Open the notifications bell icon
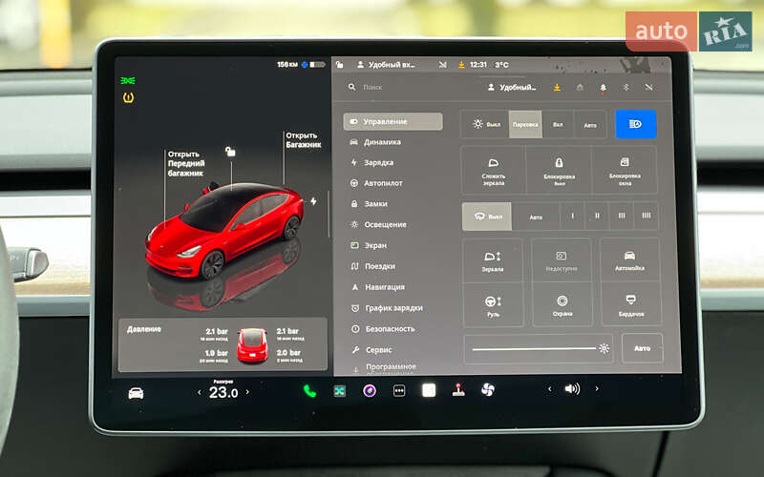764x477 pixels. [603, 88]
